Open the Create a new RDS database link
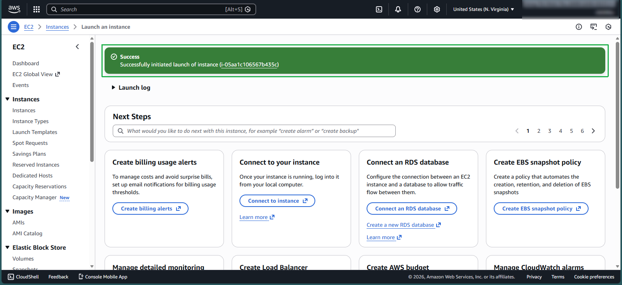Image resolution: width=622 pixels, height=285 pixels. point(400,225)
